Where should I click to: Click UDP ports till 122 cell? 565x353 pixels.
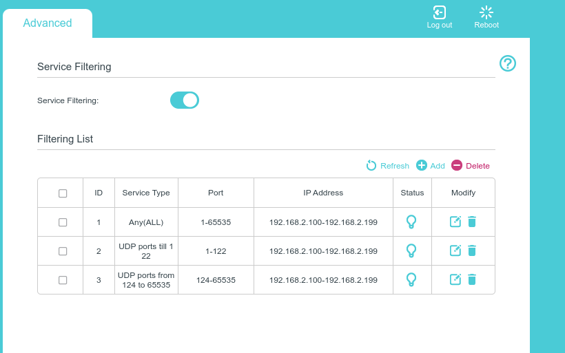coord(146,251)
